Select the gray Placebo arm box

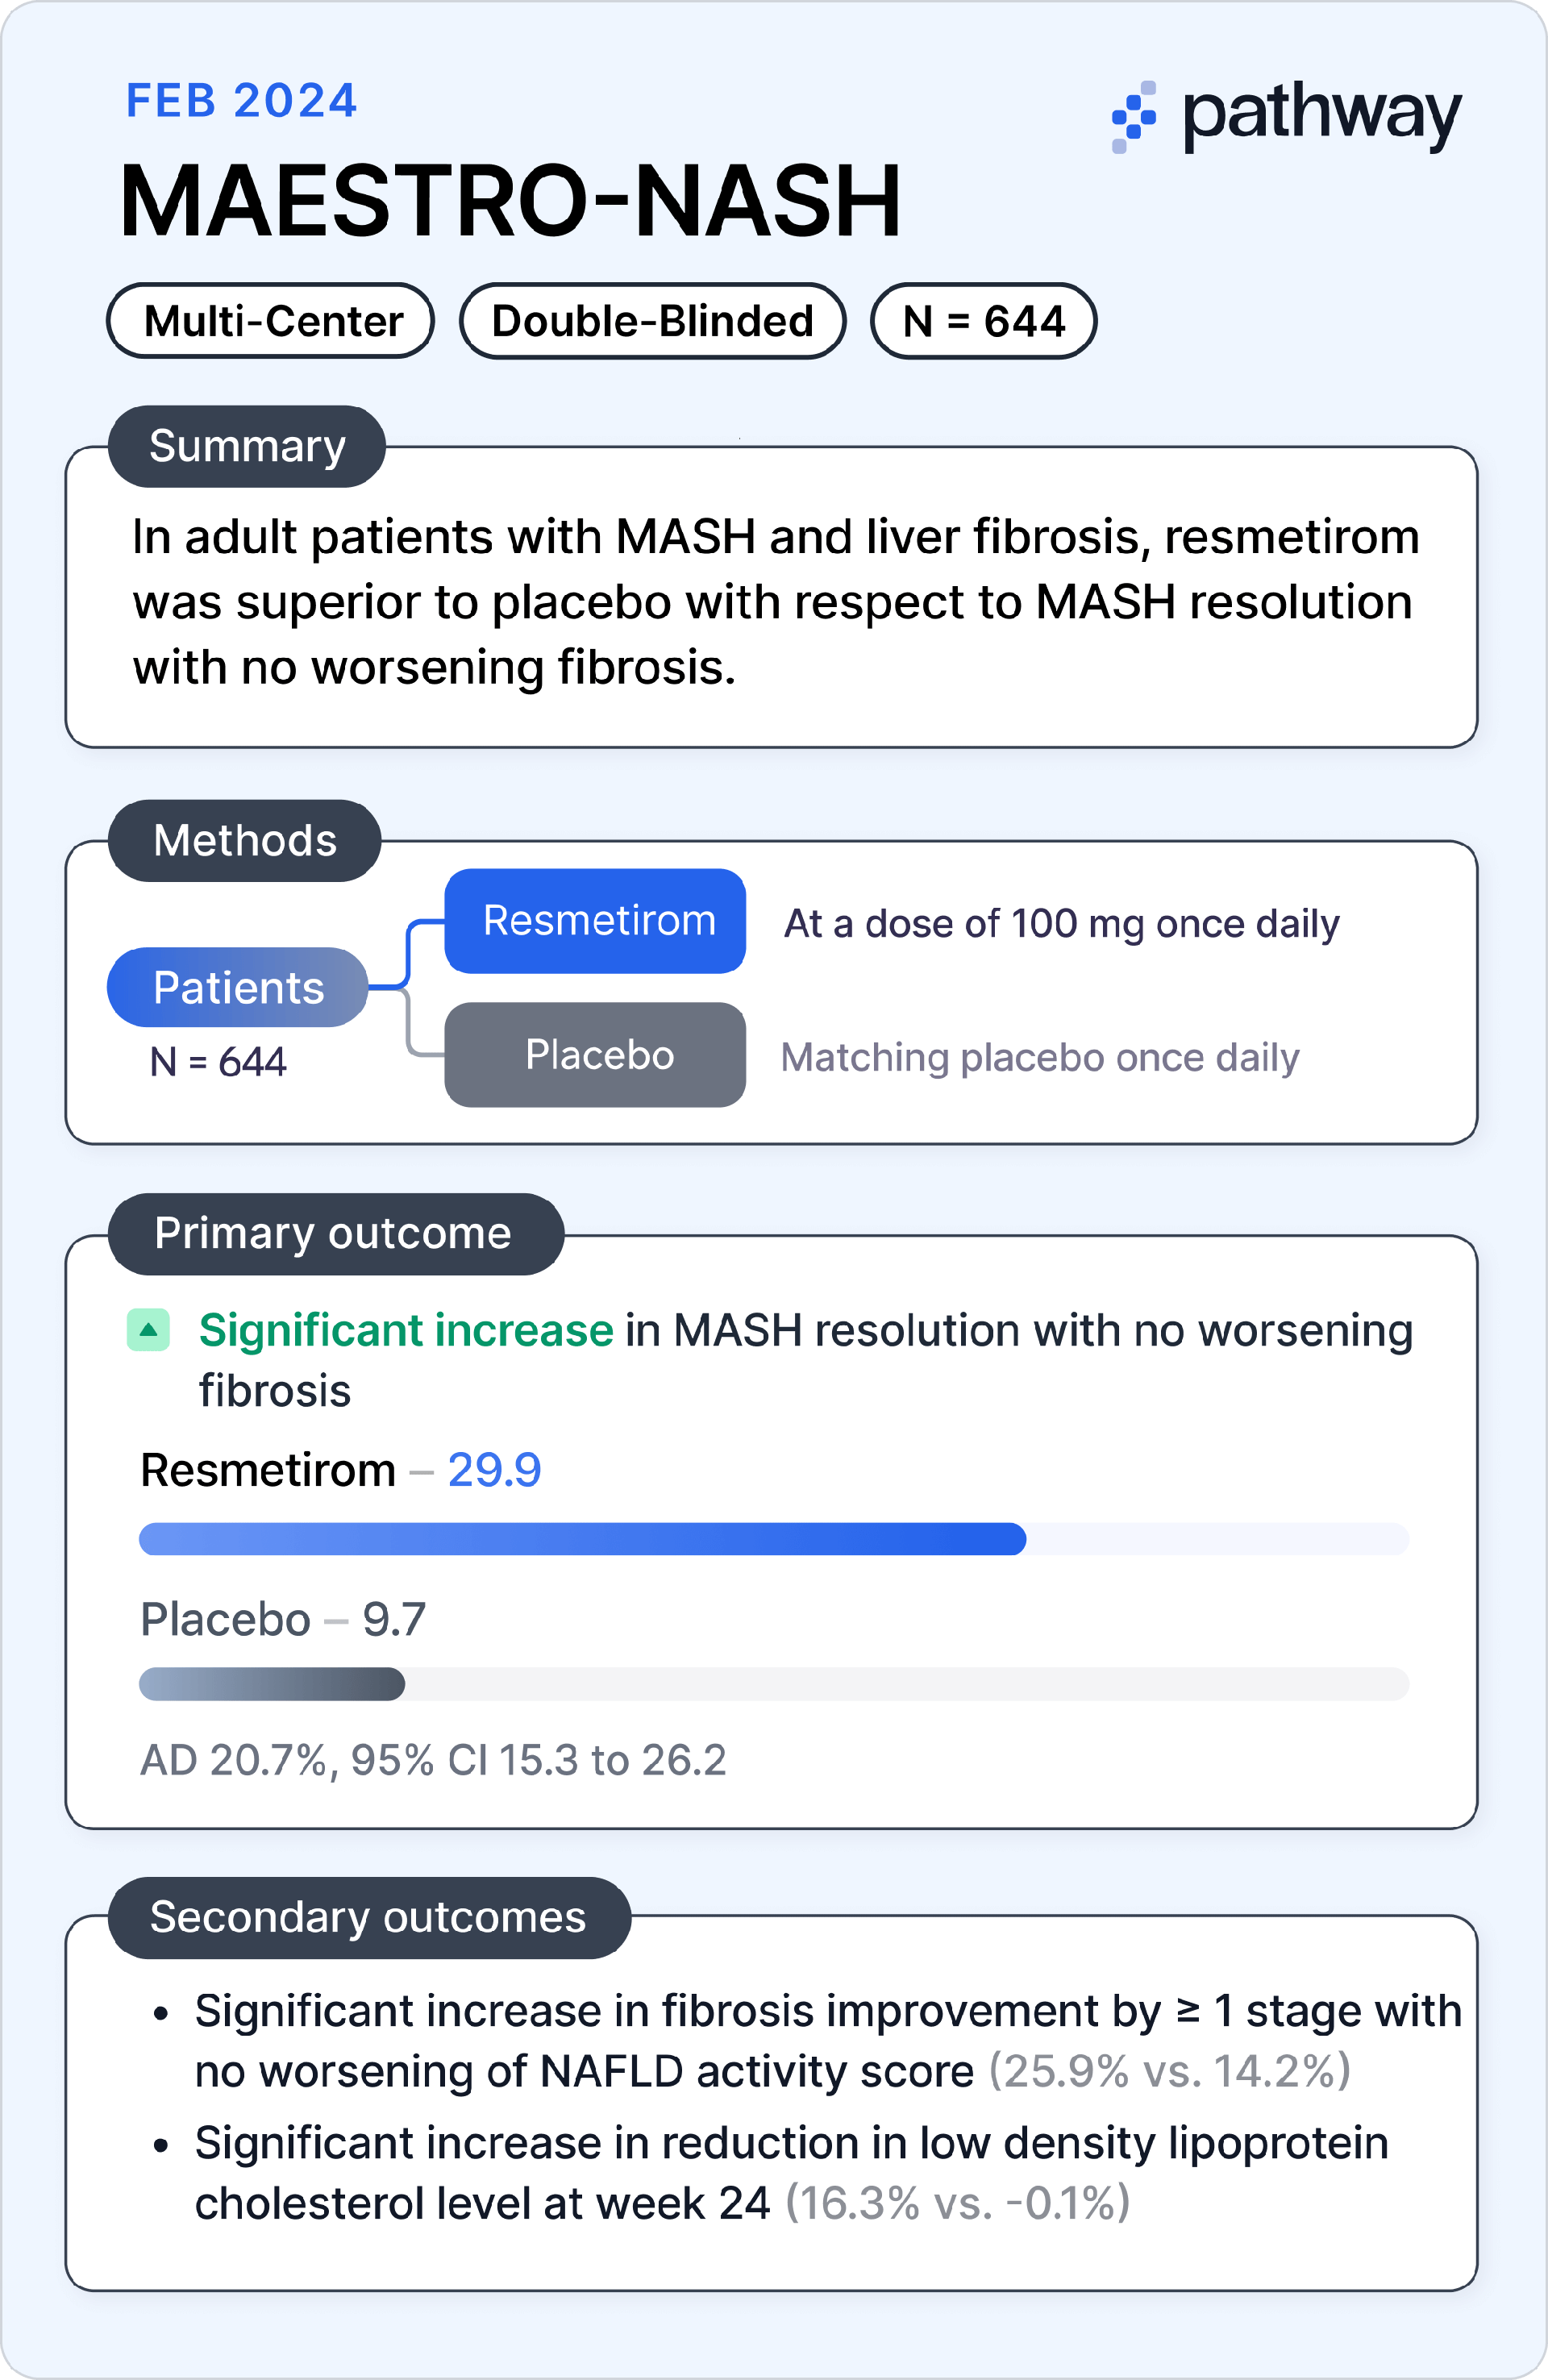(596, 1055)
